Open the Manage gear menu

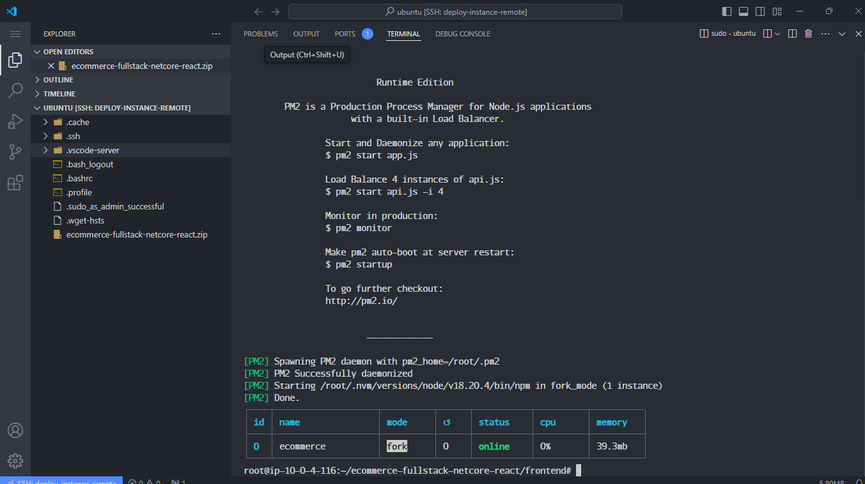click(x=15, y=460)
